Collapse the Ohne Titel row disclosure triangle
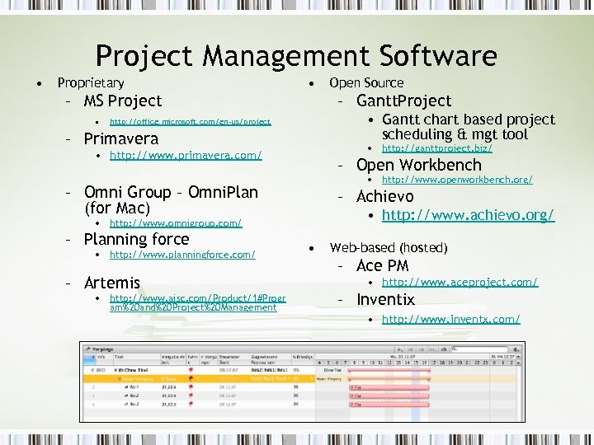The height and width of the screenshot is (445, 594). pyautogui.click(x=115, y=370)
